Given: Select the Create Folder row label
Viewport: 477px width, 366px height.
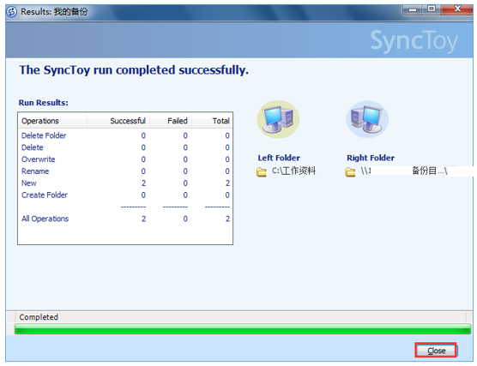Looking at the screenshot, I should tap(45, 195).
